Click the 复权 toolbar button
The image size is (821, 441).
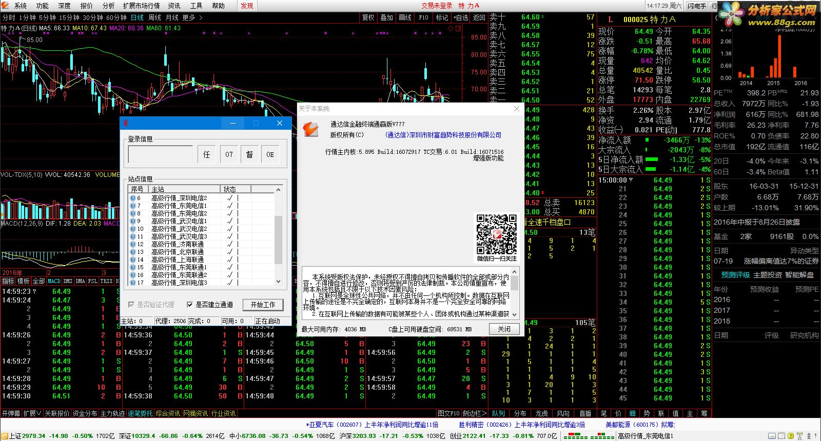point(368,17)
